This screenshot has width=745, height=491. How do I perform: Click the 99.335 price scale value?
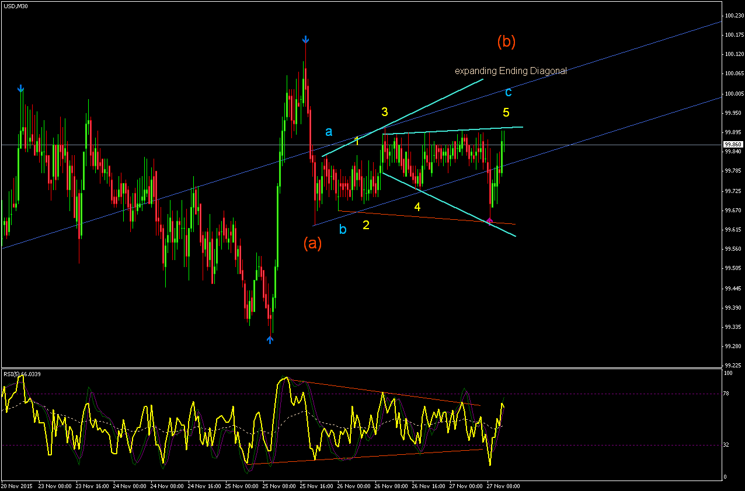click(733, 327)
